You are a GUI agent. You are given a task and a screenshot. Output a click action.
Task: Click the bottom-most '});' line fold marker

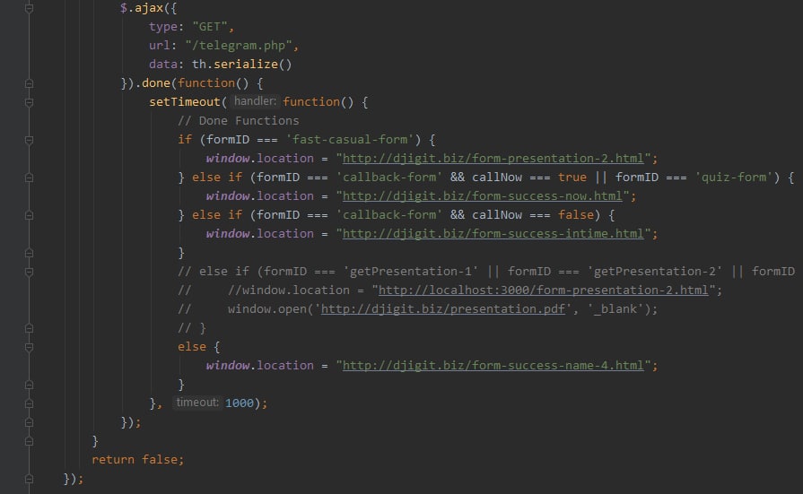click(30, 479)
